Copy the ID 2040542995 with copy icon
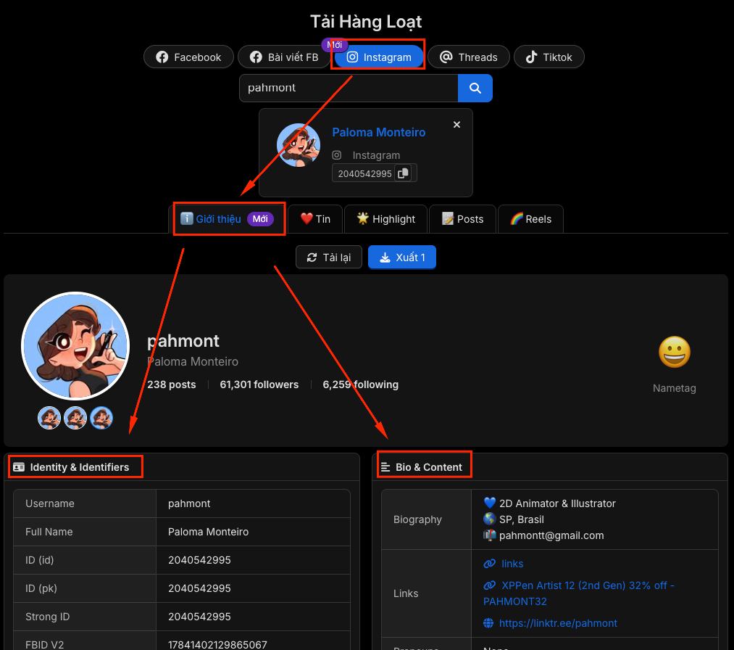This screenshot has width=734, height=650. (x=403, y=173)
